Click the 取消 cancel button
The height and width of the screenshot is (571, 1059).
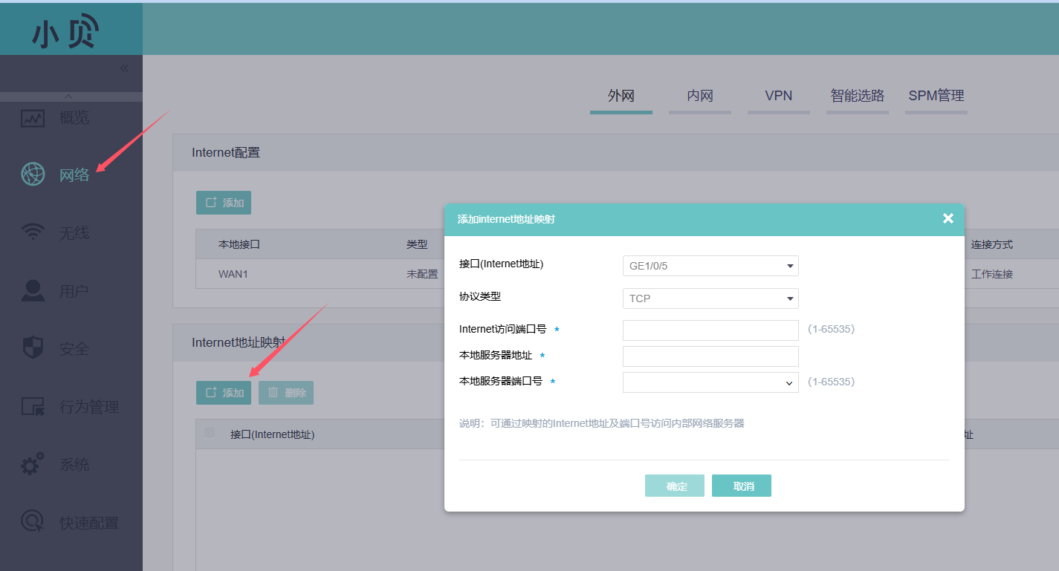click(x=741, y=486)
